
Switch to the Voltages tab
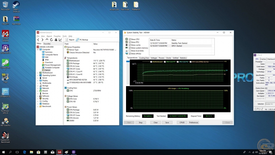point(154,58)
